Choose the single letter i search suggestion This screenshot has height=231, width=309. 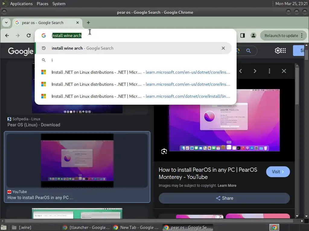[133, 60]
